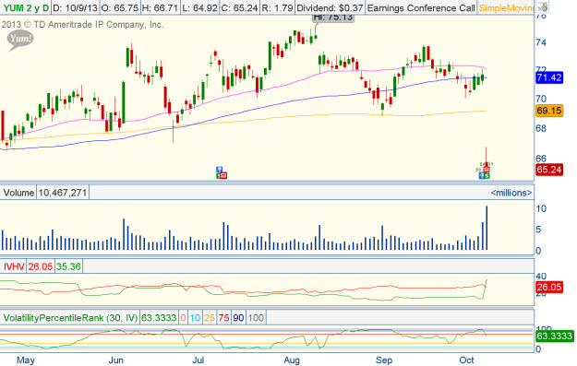Click the red 75 level value
Screen dimensions: 577x366
pyautogui.click(x=223, y=318)
